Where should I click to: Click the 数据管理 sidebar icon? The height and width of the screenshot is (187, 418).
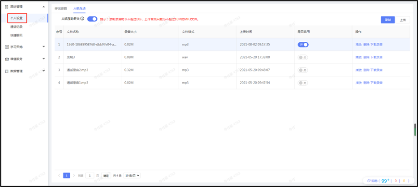tap(7, 71)
